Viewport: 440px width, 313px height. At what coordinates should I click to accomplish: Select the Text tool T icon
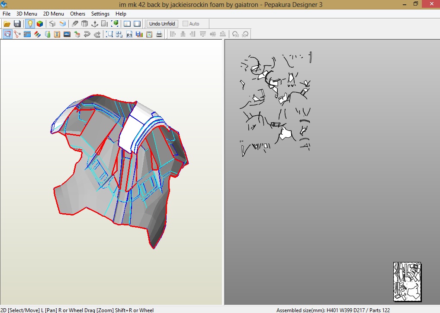(57, 34)
